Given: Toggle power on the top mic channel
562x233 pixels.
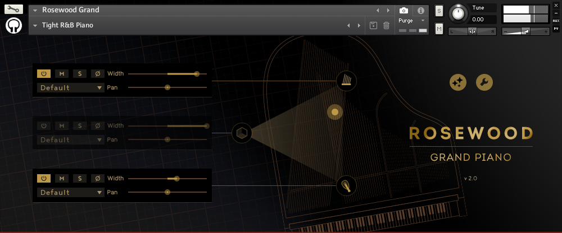Looking at the screenshot, I should 44,73.
